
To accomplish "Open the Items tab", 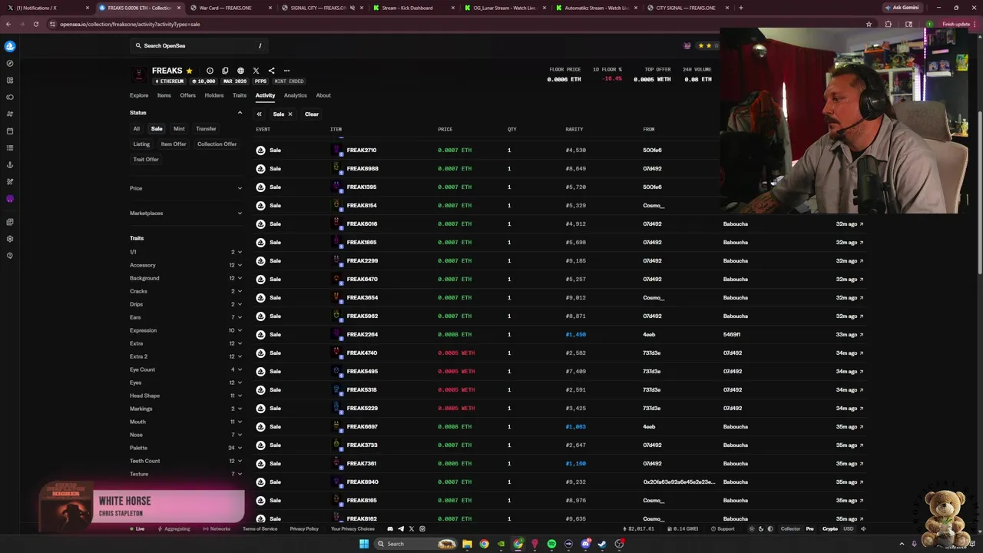I will pyautogui.click(x=164, y=95).
